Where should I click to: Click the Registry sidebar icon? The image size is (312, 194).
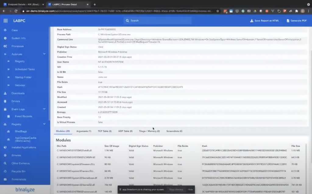(5, 124)
